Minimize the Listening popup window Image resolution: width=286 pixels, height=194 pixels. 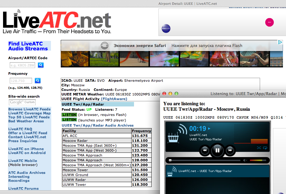coord(170,94)
